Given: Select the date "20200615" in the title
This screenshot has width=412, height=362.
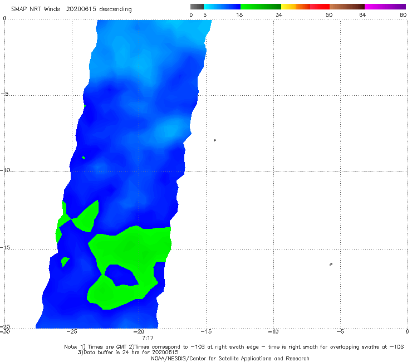Looking at the screenshot, I should 81,9.
